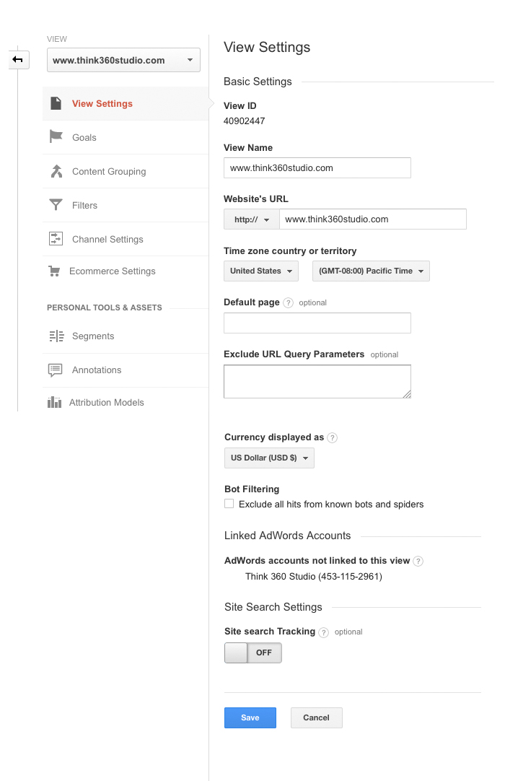Viewport: 505px width, 781px height.
Task: Open Segments menu item
Action: 126,336
